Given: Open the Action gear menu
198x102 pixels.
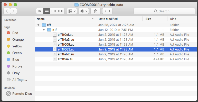Looking at the screenshot, I should point(84,11).
